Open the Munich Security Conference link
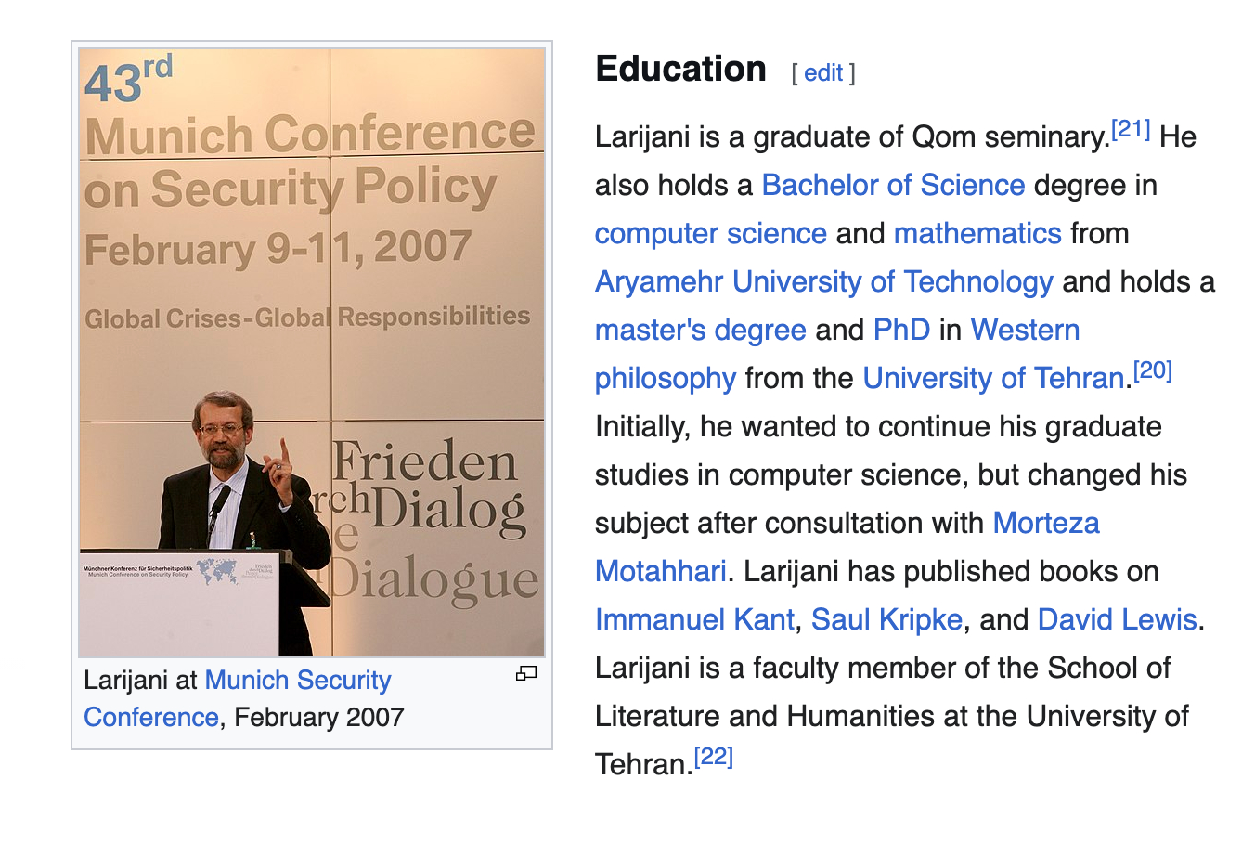The image size is (1242, 845). pos(297,681)
